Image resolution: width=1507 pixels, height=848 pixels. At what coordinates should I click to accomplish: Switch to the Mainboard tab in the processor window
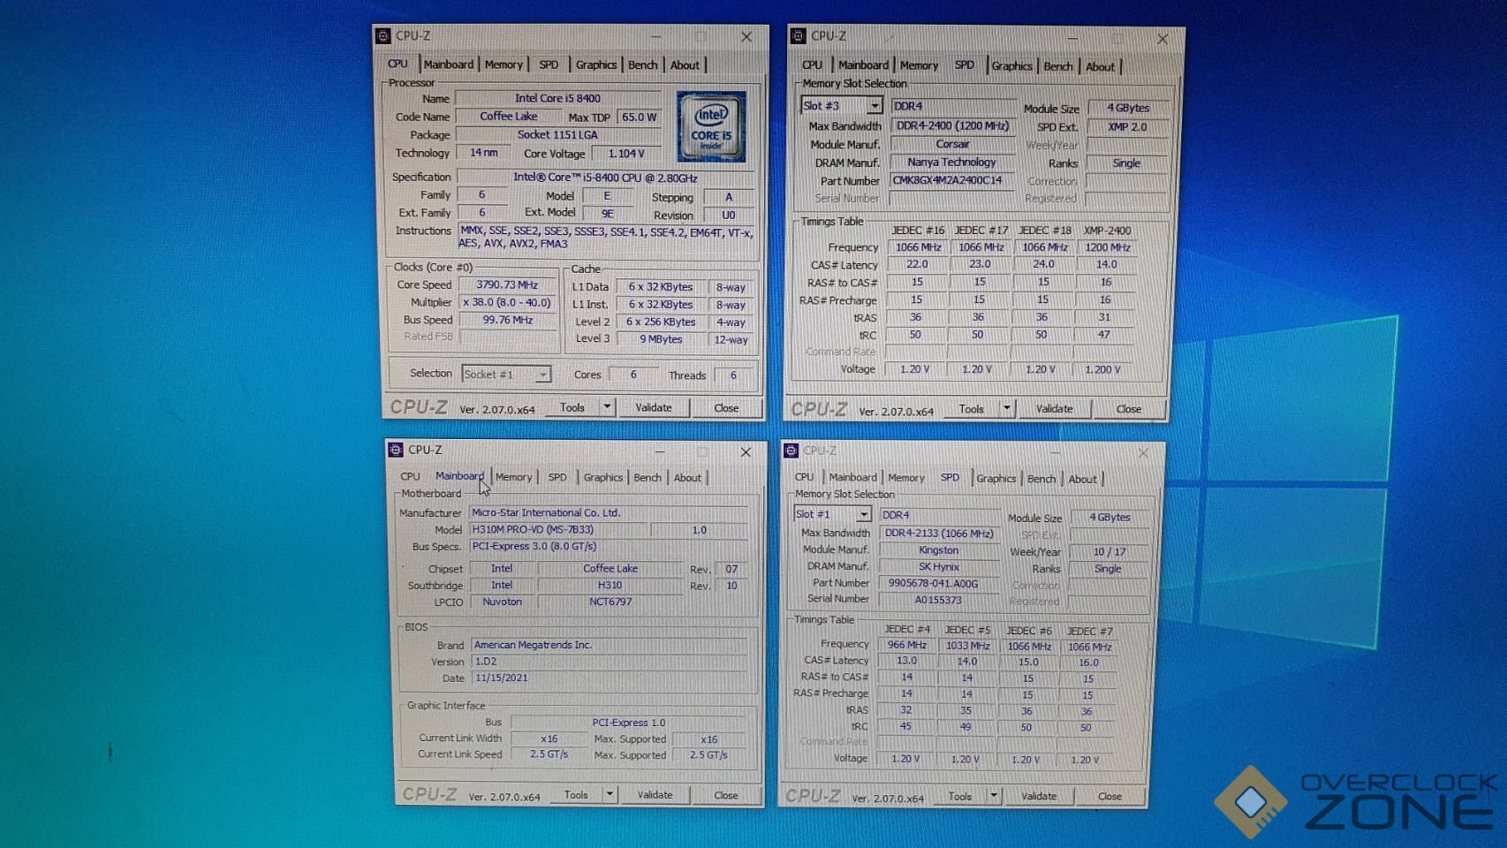(x=449, y=64)
